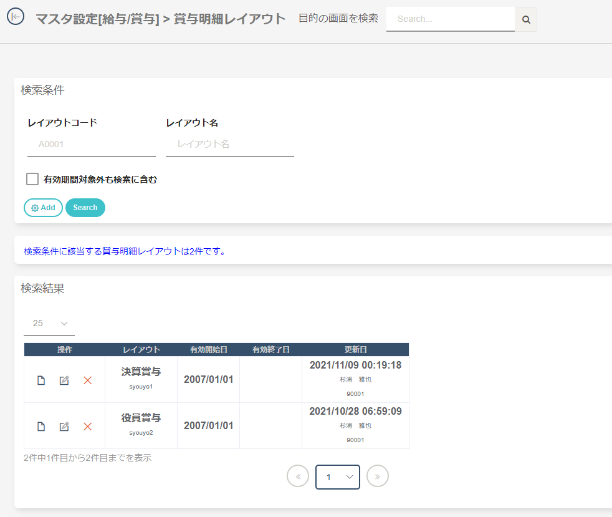Image resolution: width=612 pixels, height=517 pixels.
Task: Delete the 役員賞与 layout with X icon
Action: click(88, 427)
